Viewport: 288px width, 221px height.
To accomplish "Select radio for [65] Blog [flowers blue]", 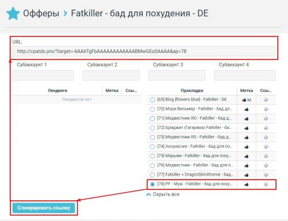I will [153, 100].
